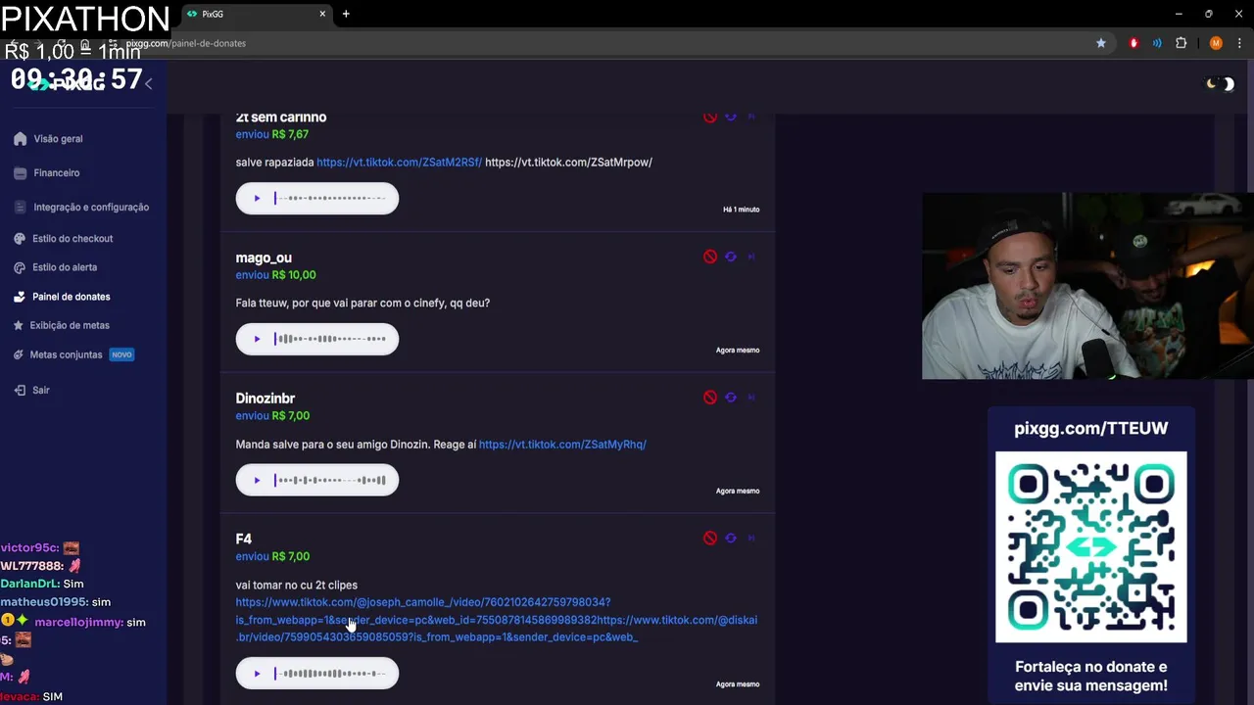Open Exibição de metas
The image size is (1254, 705).
(62, 325)
